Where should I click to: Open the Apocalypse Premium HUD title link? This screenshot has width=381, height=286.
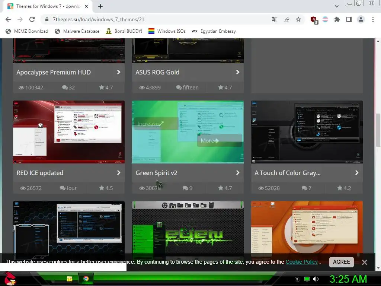54,72
